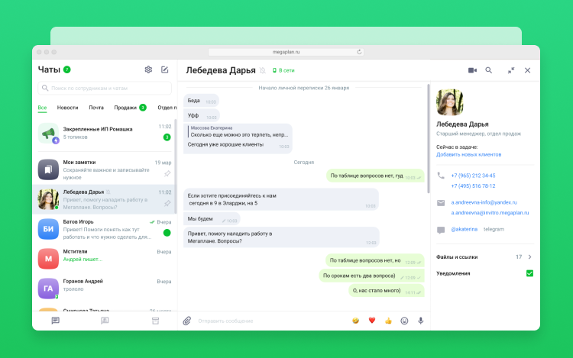573x358 pixels.
Task: Click the paperclip attach file icon
Action: tap(187, 321)
